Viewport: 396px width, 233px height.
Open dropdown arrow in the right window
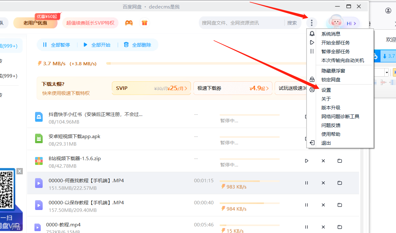point(387,73)
